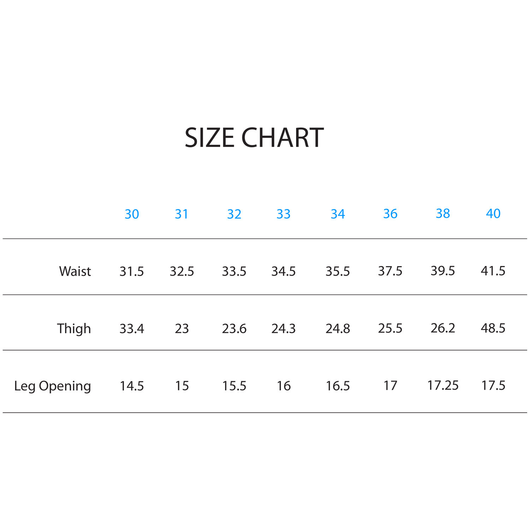
Task: Click the 24.8 thigh value
Action: pyautogui.click(x=337, y=329)
